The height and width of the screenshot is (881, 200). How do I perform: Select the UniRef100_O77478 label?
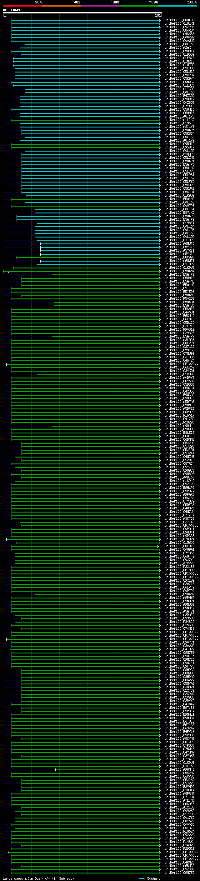(179, 759)
